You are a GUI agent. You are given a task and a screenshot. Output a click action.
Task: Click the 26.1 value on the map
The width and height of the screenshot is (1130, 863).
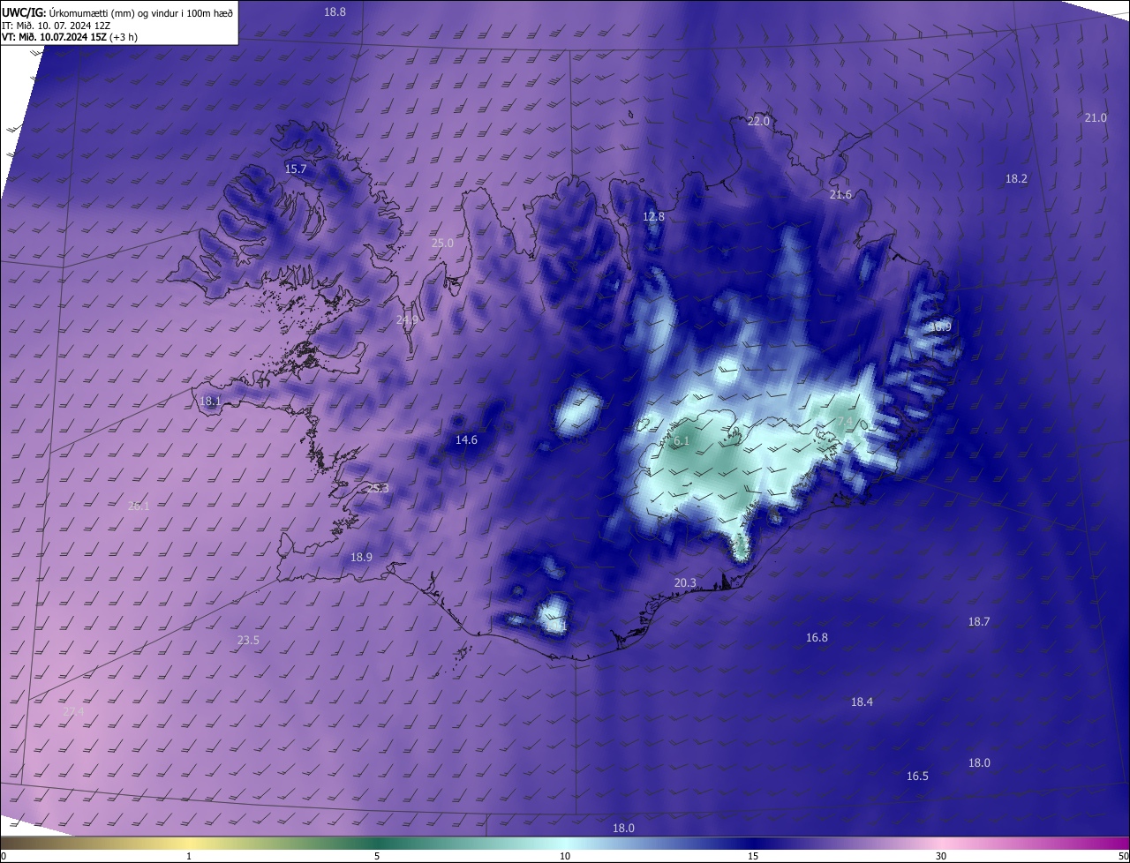coord(139,506)
